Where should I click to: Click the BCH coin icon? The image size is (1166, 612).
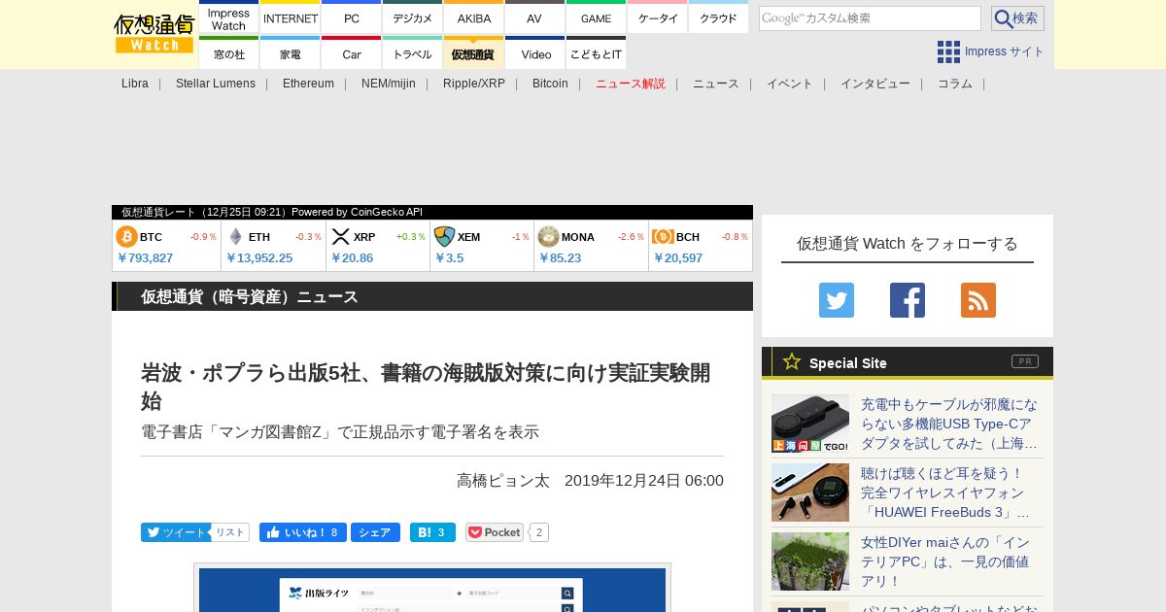(x=663, y=237)
